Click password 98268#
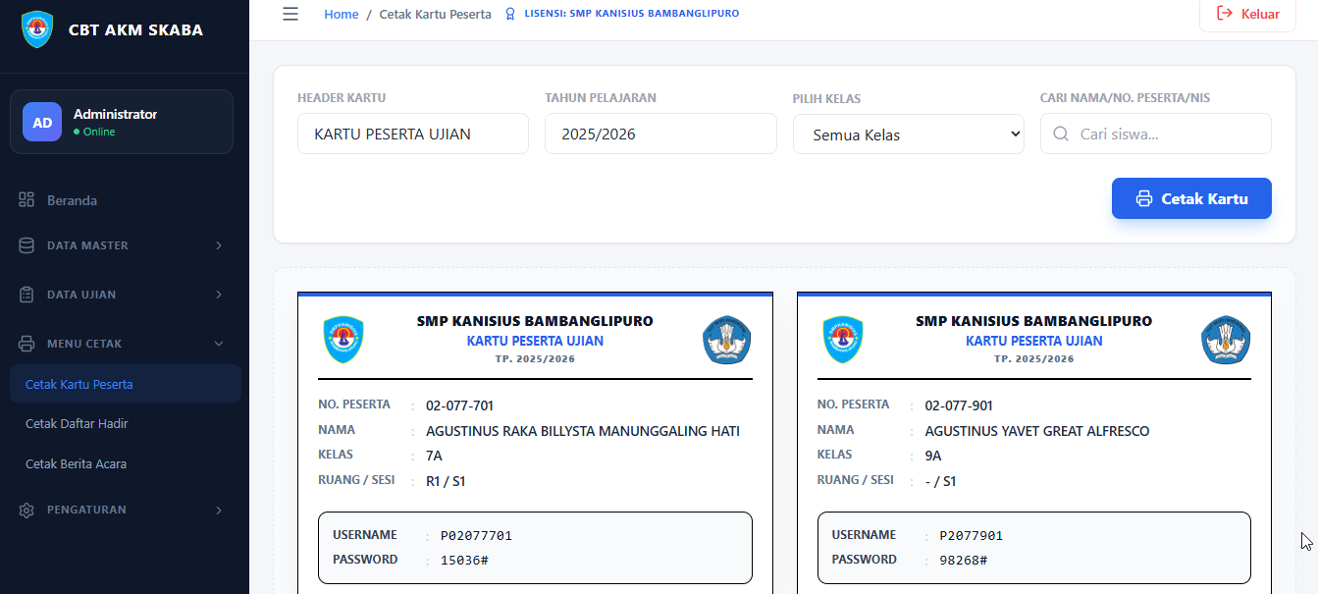 coord(964,560)
